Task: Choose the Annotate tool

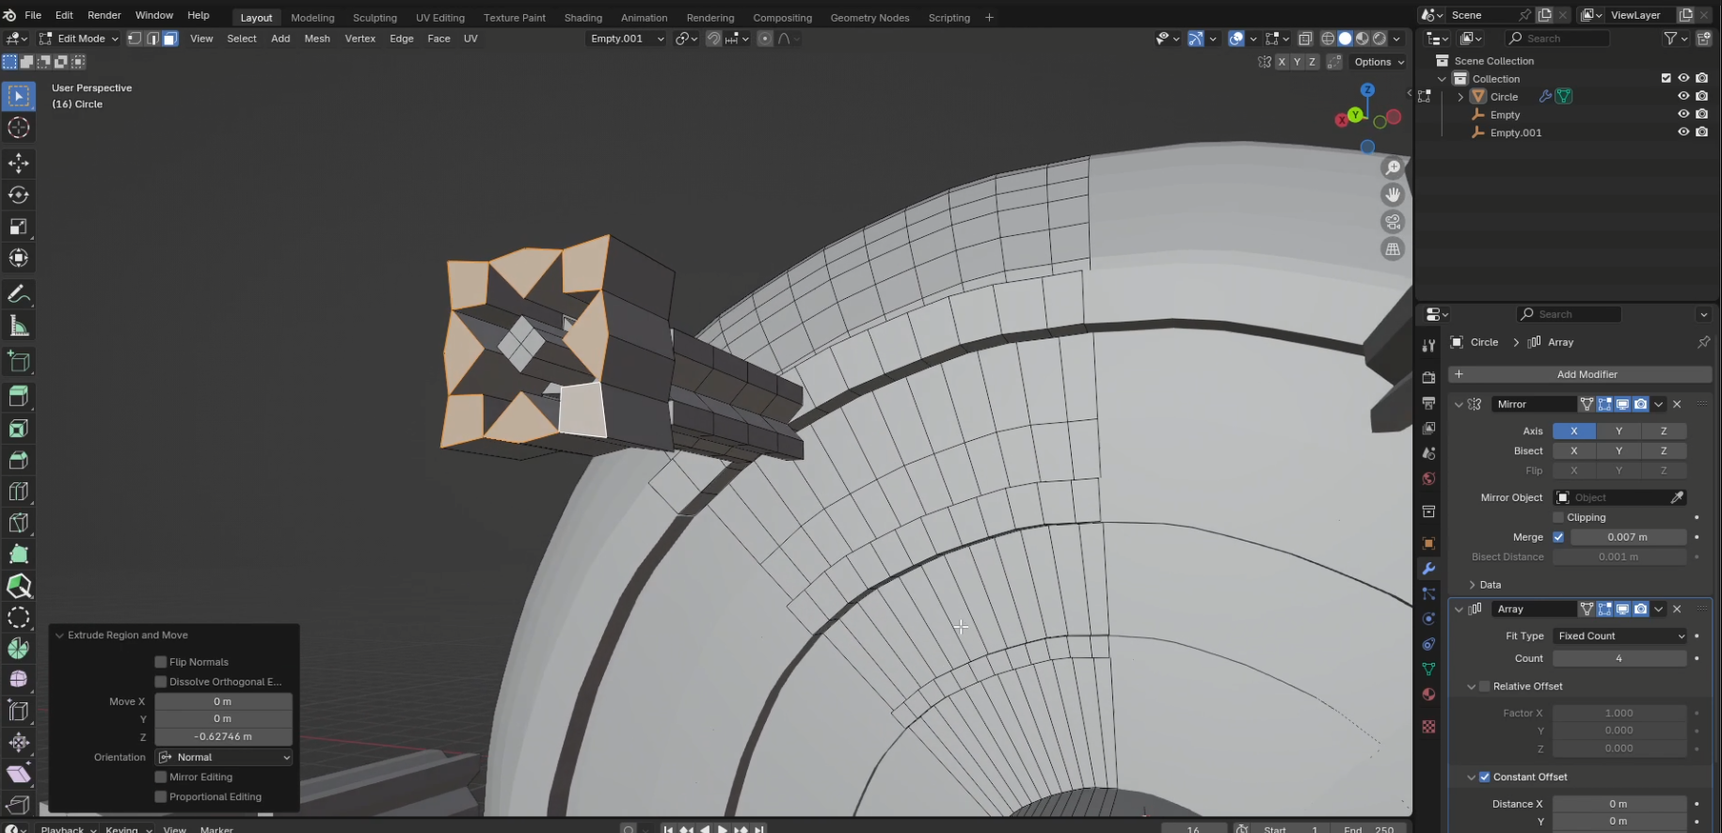Action: point(19,294)
